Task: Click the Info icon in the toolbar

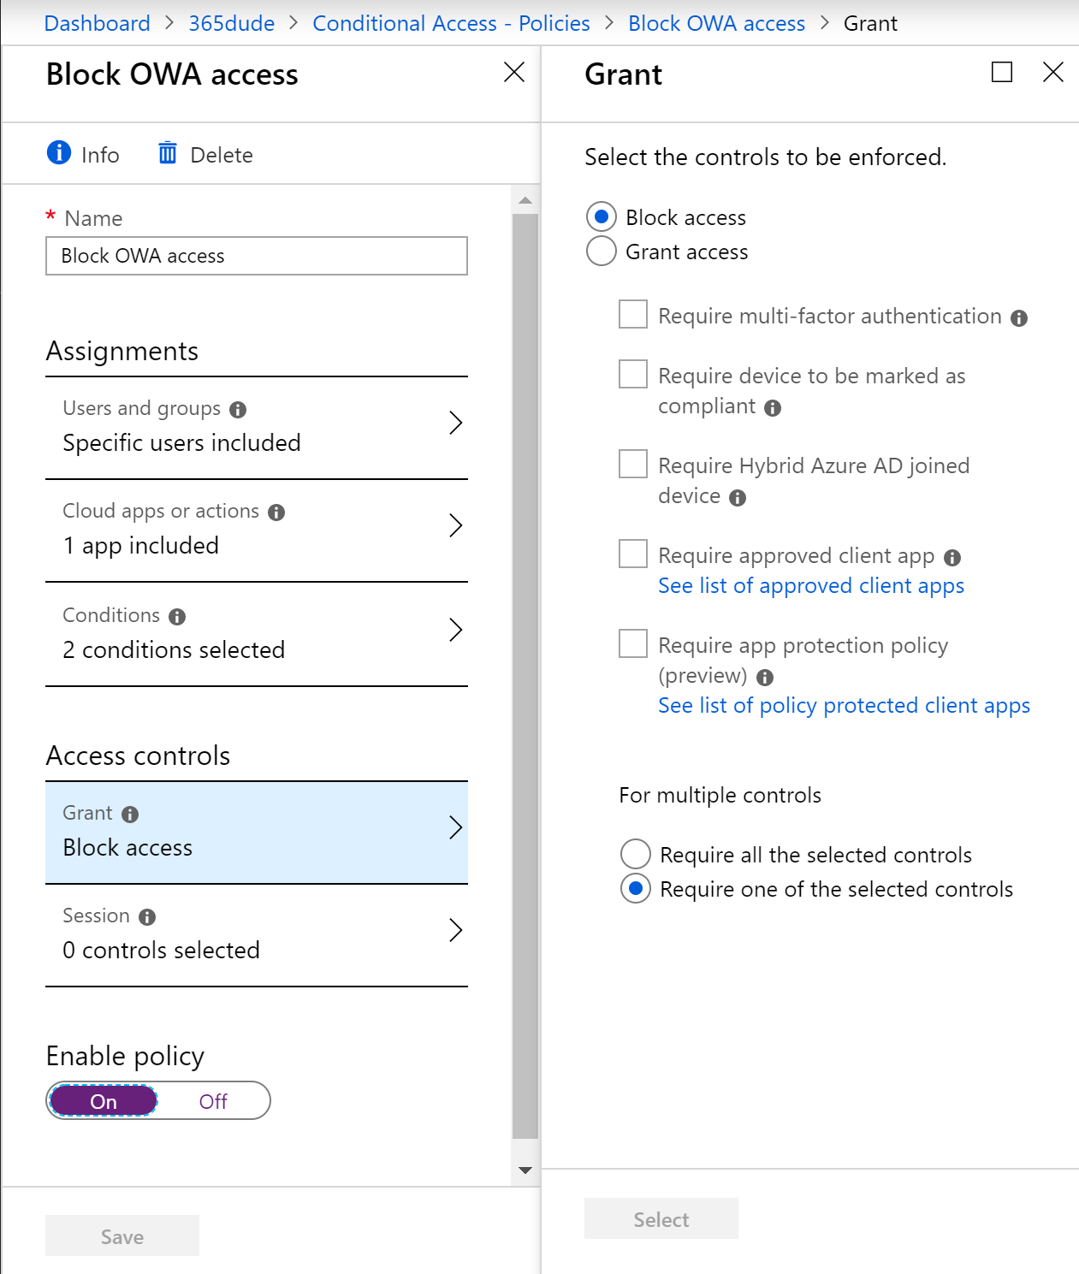Action: (57, 153)
